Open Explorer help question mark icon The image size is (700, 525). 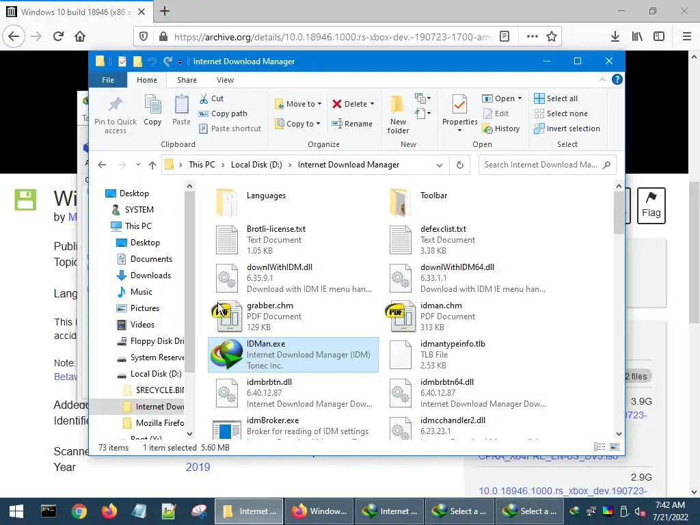click(617, 79)
